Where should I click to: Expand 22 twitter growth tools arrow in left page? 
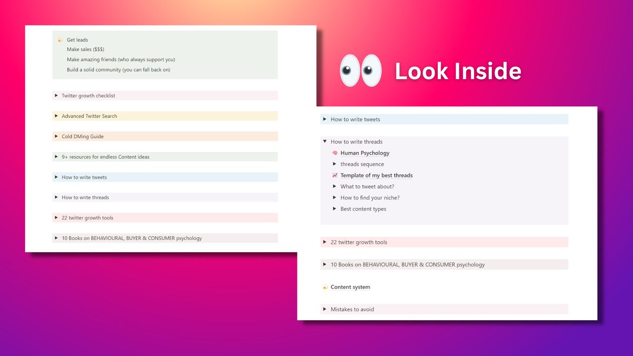[x=56, y=218]
